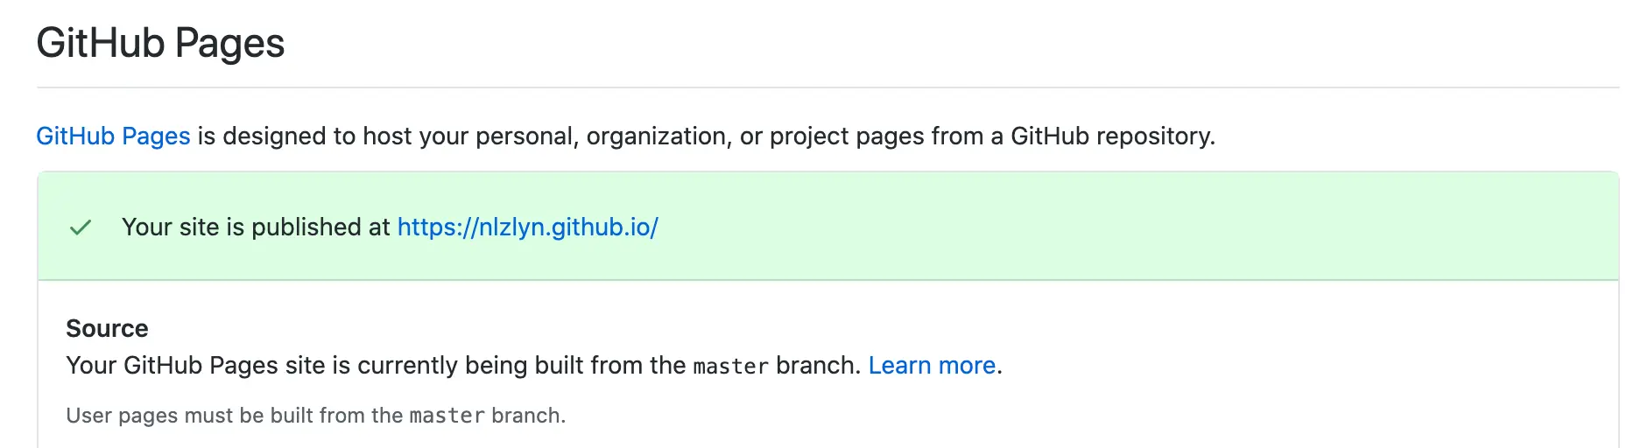Click 'Your GitHub Pages site' in Source text
The width and height of the screenshot is (1648, 448).
194,366
